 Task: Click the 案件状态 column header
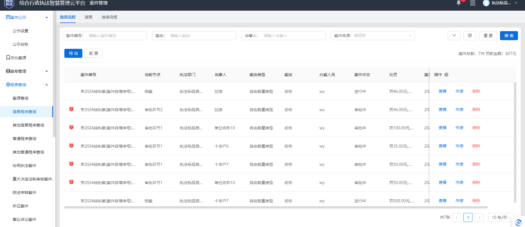(362, 75)
